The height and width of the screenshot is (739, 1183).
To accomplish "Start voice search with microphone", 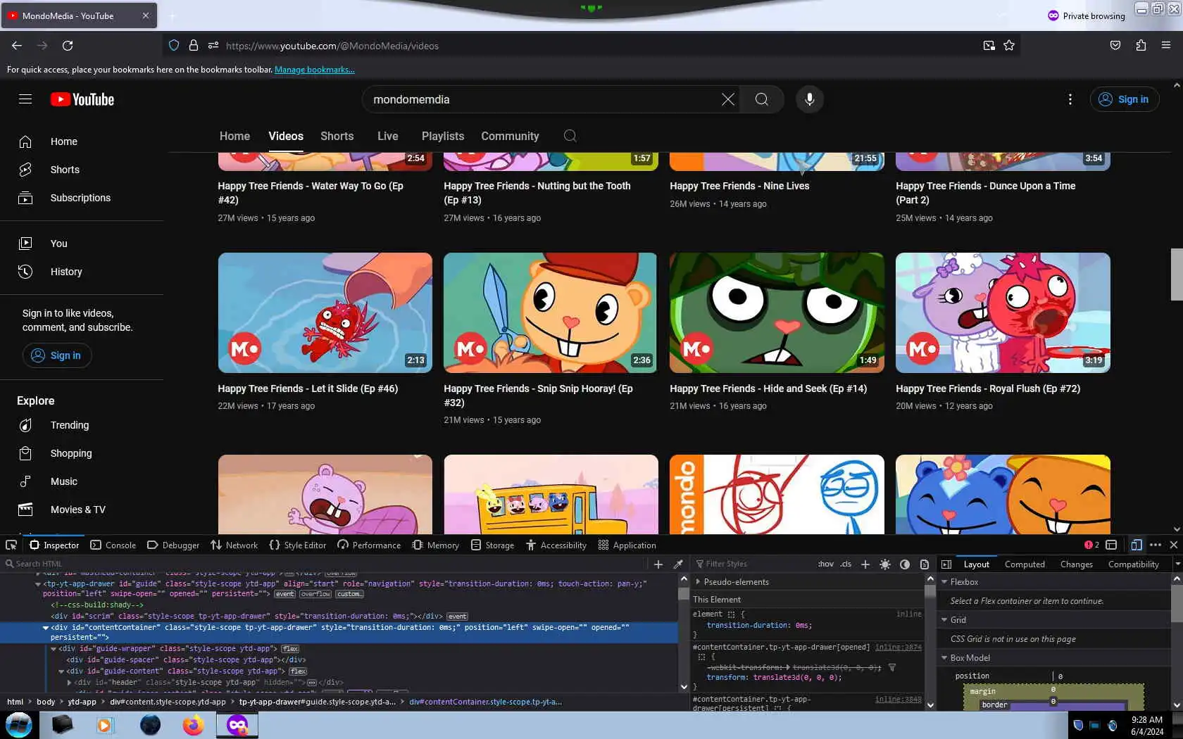I will [x=810, y=99].
